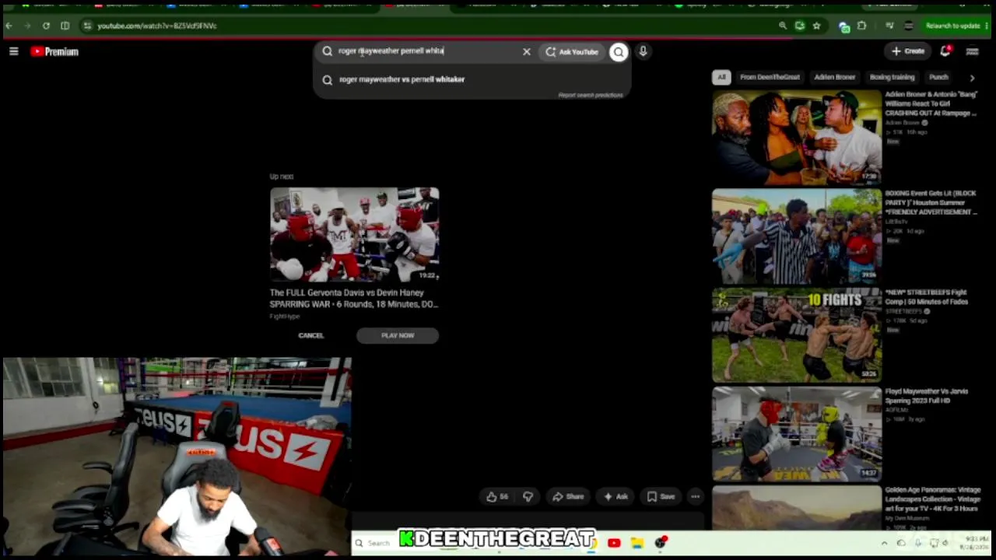
Task: Open the recording app taskbar icon
Action: click(x=661, y=543)
